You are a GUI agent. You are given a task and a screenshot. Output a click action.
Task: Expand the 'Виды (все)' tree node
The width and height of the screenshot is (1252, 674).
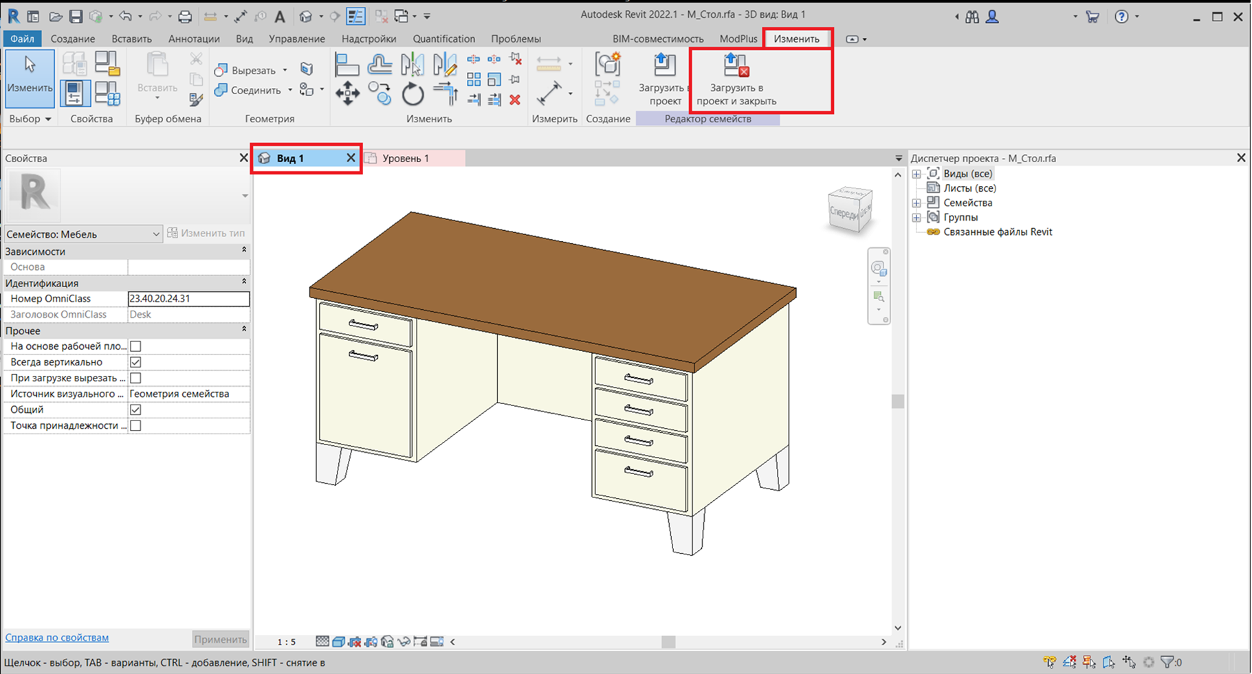click(x=916, y=174)
